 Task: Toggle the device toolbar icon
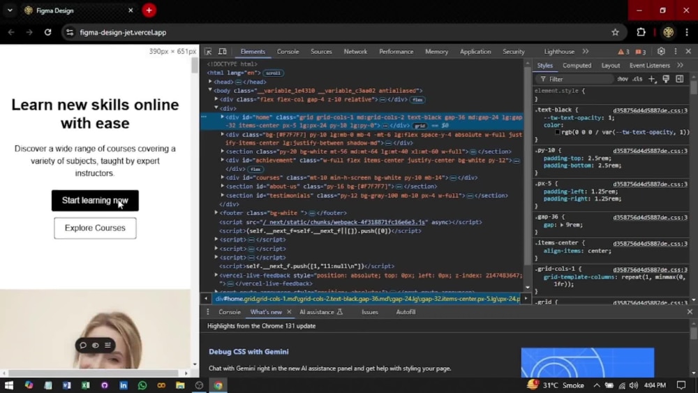[x=223, y=52]
